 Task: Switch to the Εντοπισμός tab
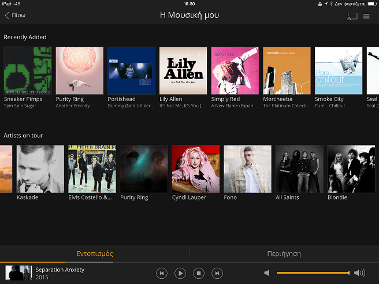pyautogui.click(x=95, y=253)
